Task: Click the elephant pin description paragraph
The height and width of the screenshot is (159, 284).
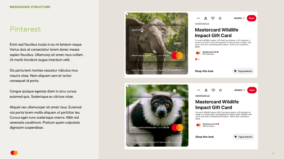Action: coord(223,44)
